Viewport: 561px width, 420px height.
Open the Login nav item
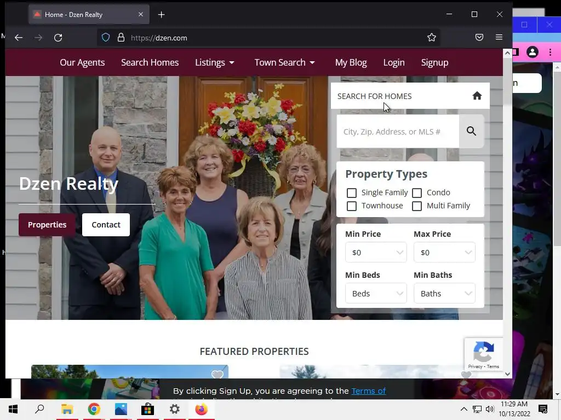pos(394,62)
